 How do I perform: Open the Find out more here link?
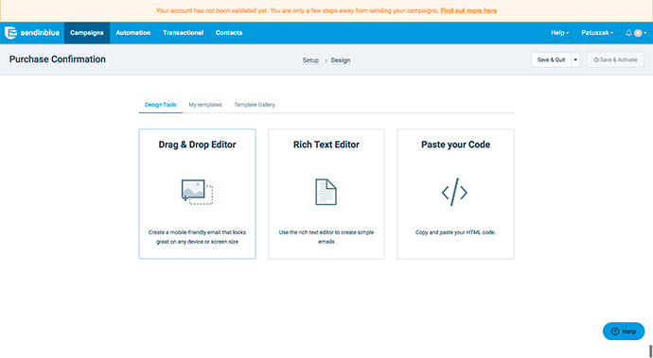[468, 10]
